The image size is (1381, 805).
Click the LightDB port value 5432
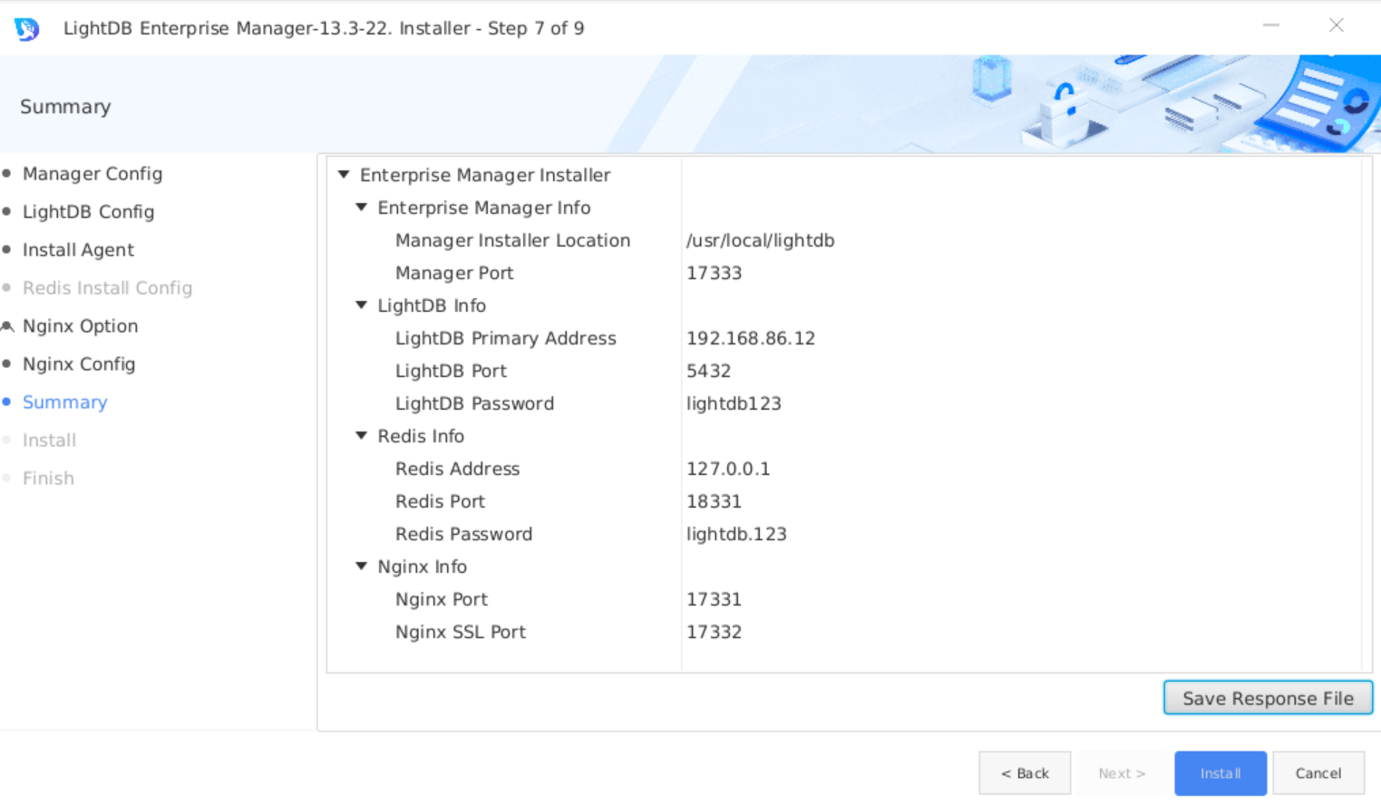pos(708,371)
